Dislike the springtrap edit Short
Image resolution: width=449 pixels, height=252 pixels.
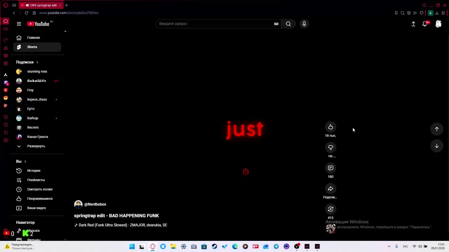[x=330, y=148]
